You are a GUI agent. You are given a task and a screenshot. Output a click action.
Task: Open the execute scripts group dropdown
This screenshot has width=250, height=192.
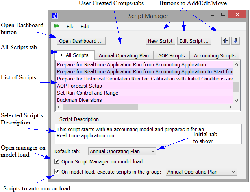(x=201, y=172)
